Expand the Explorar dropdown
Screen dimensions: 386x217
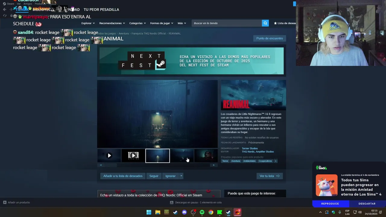point(88,23)
